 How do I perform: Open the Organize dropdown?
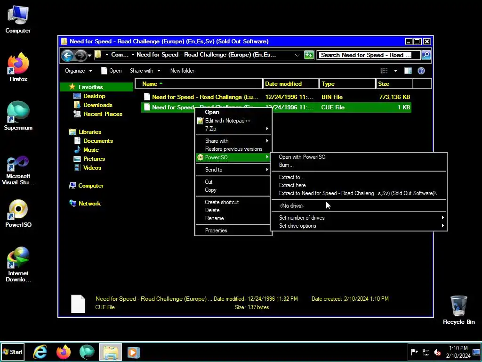79,71
